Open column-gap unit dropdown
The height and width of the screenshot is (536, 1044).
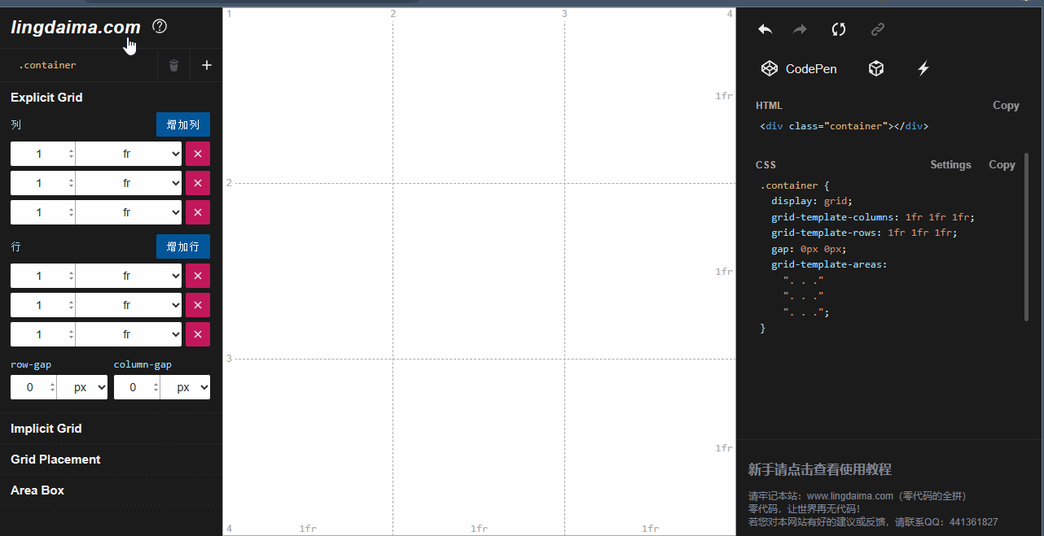[186, 387]
